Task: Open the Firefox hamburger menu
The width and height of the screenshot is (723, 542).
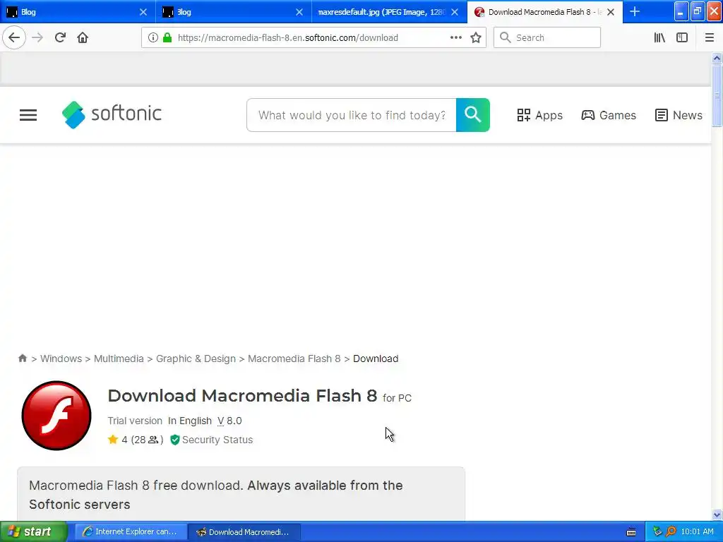Action: click(709, 38)
